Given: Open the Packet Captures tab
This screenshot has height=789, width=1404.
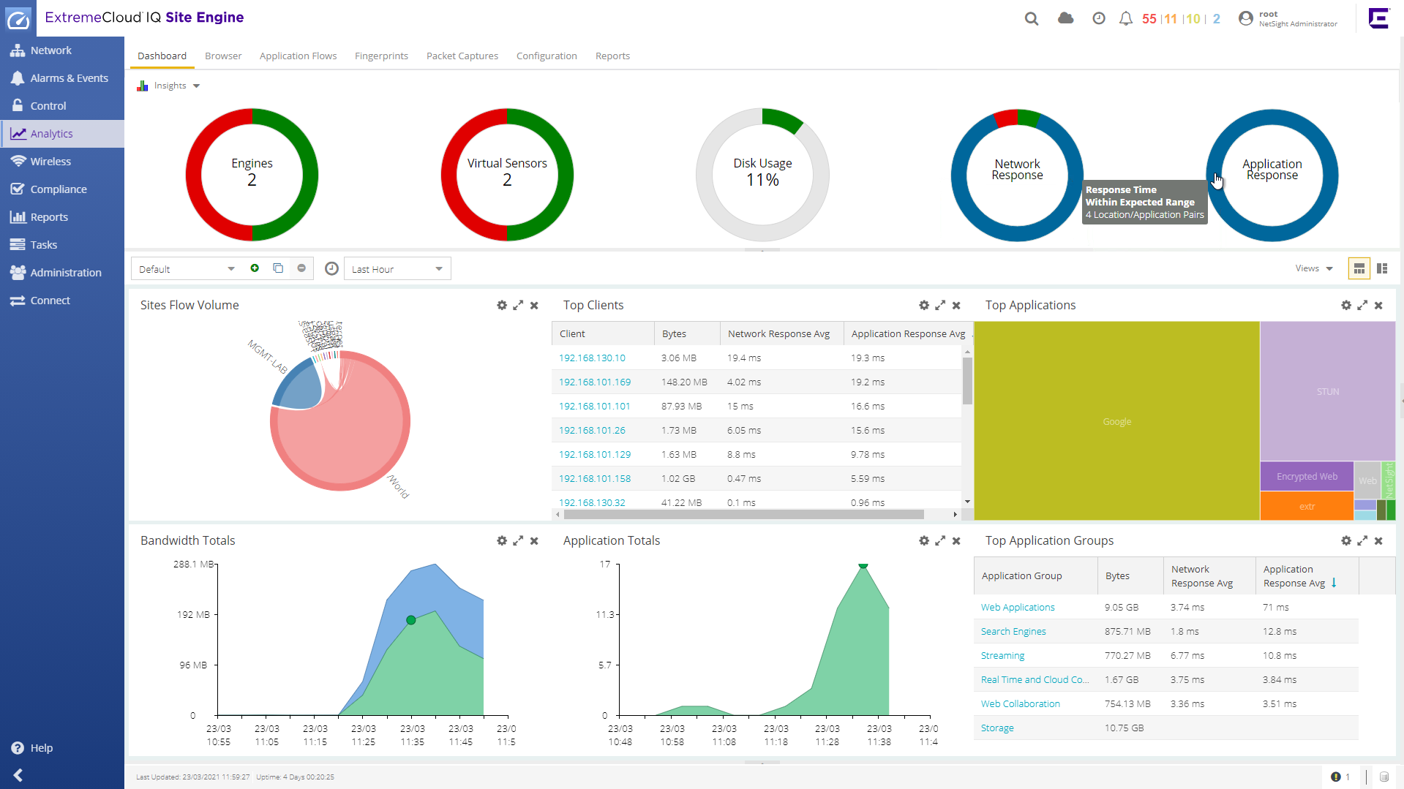Looking at the screenshot, I should [462, 56].
